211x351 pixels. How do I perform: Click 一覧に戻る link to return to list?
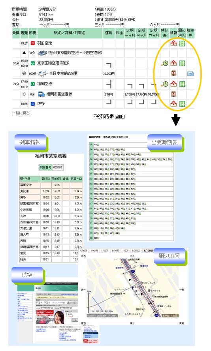[21, 113]
